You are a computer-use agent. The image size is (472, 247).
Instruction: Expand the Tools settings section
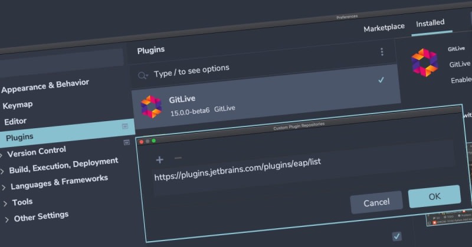[5, 203]
